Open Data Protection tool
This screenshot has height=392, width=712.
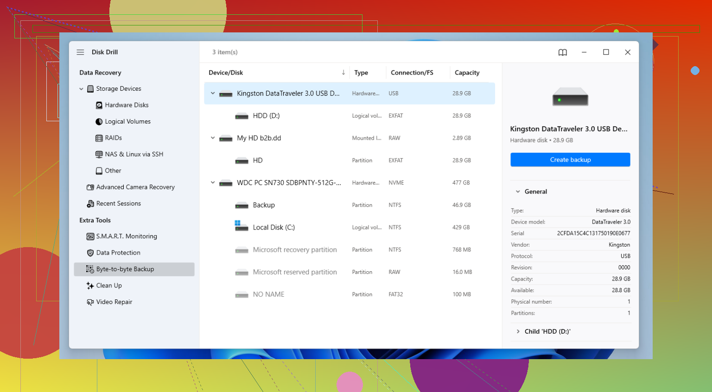[x=118, y=253]
